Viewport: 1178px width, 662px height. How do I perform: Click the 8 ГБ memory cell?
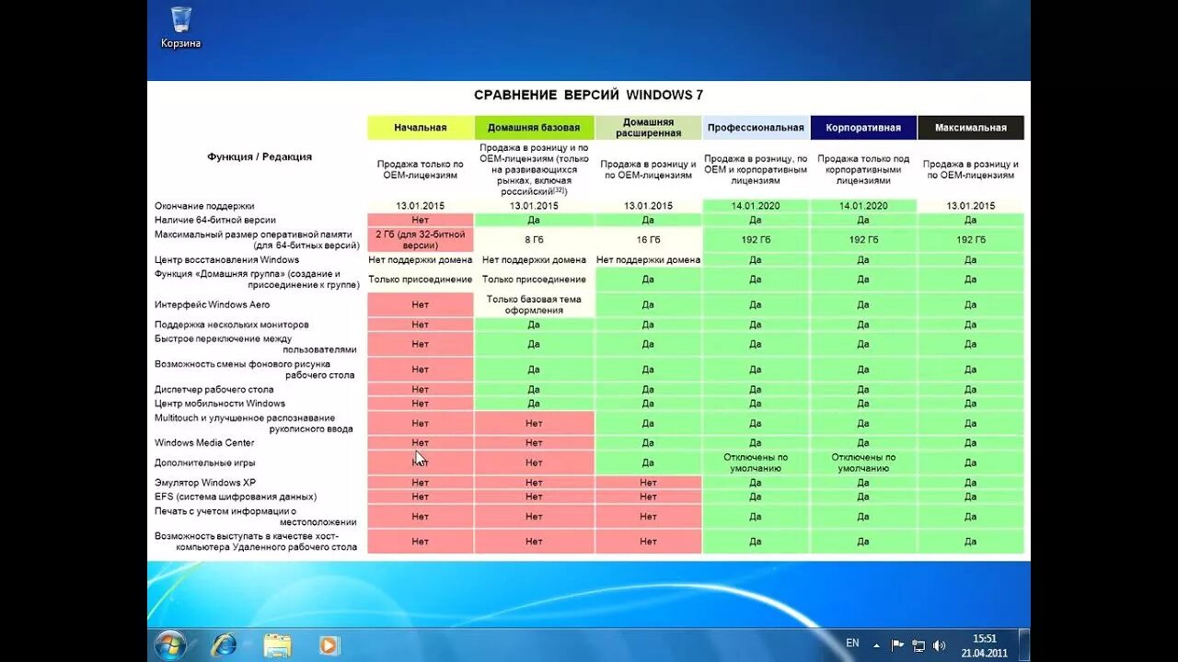(534, 240)
